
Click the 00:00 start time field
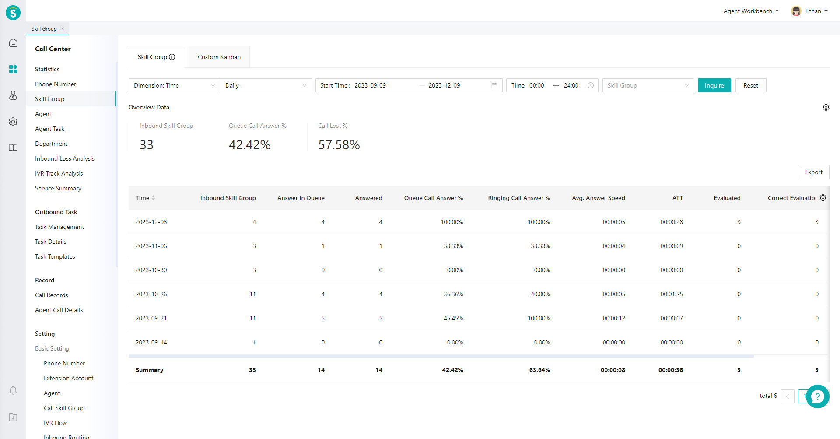point(537,85)
